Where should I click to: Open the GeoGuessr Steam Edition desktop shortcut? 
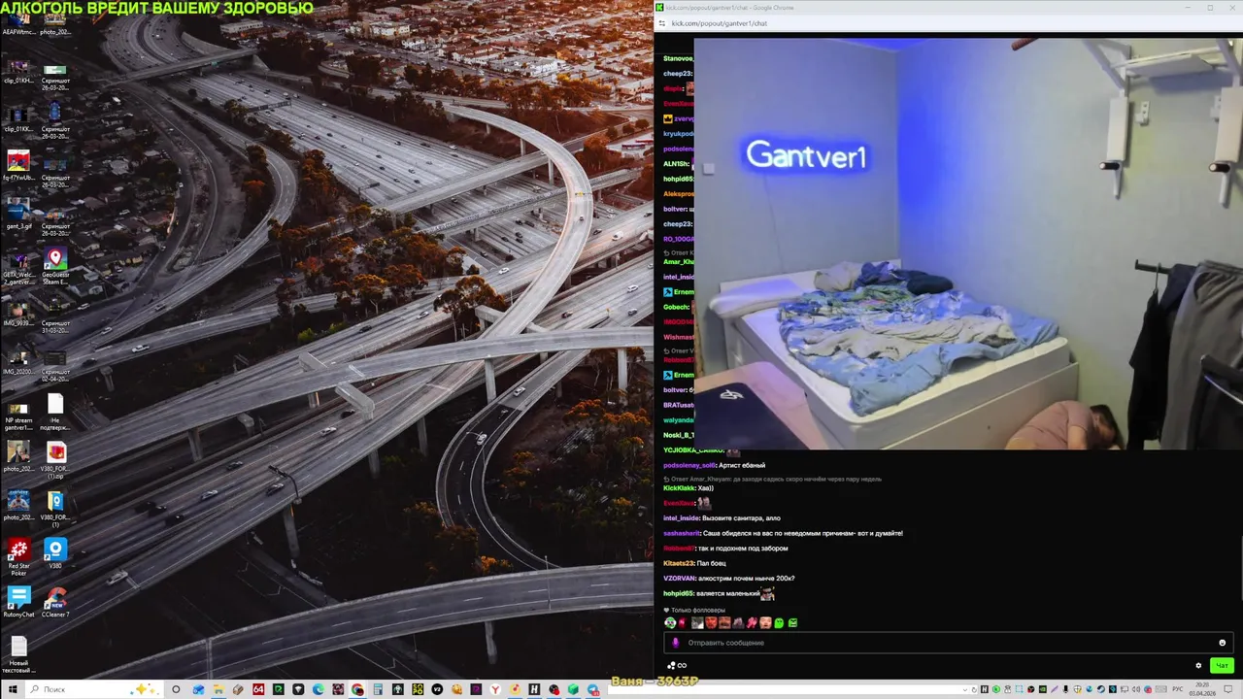(55, 267)
